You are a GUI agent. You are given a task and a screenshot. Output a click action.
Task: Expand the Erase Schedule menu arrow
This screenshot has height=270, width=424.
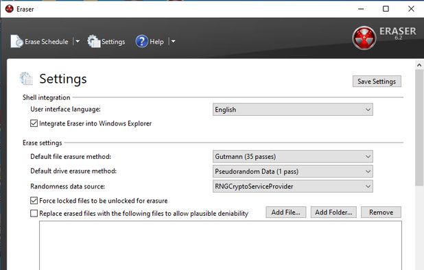click(x=78, y=41)
